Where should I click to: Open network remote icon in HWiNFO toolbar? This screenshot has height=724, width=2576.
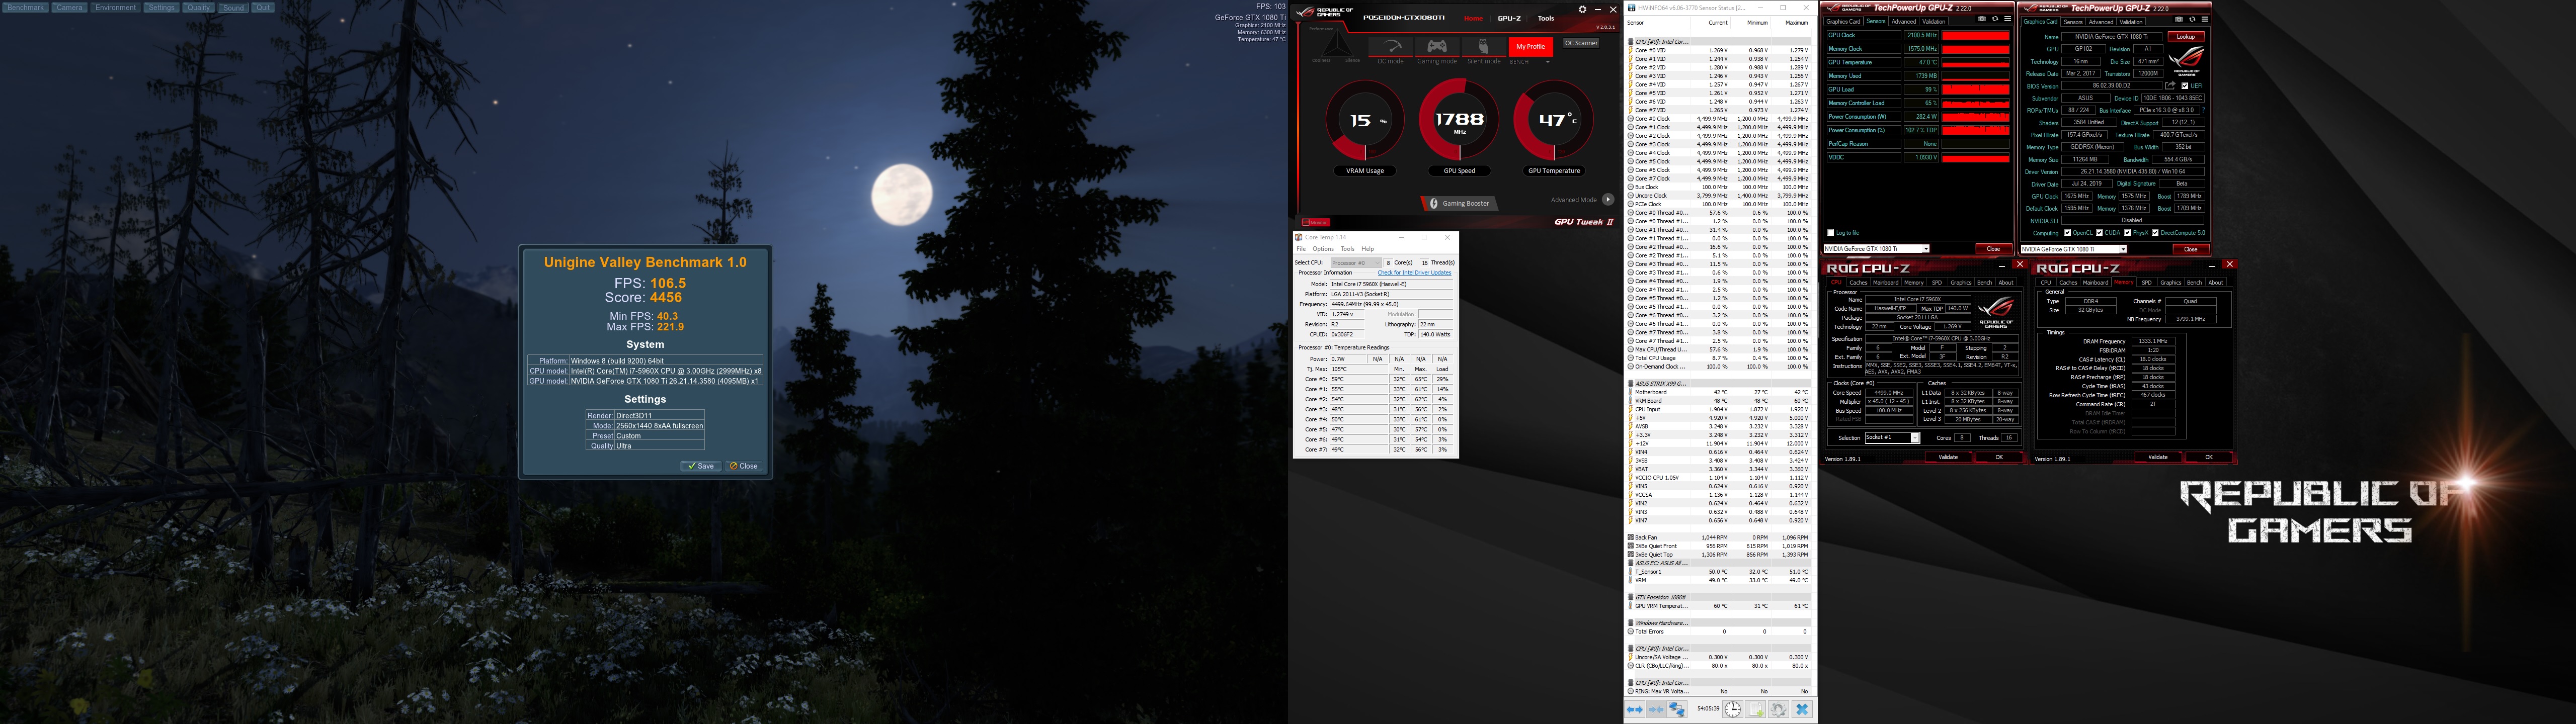pos(1677,709)
